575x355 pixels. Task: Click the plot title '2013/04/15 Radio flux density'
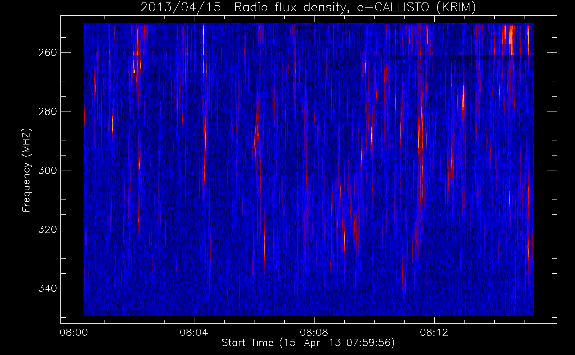[x=308, y=7]
